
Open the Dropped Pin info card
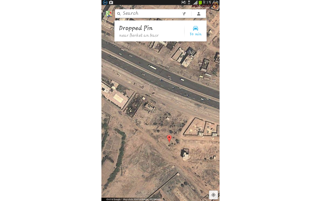(160, 31)
